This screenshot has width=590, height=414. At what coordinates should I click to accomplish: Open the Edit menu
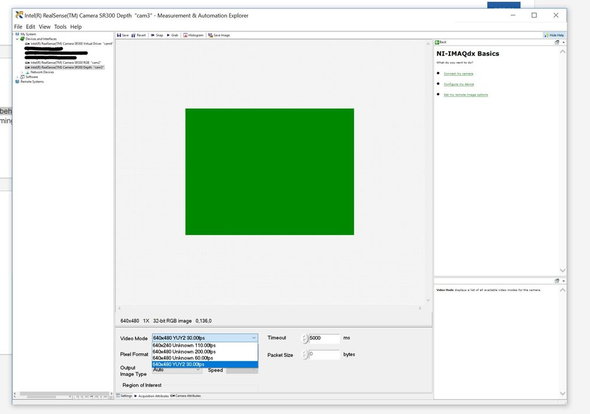point(31,27)
